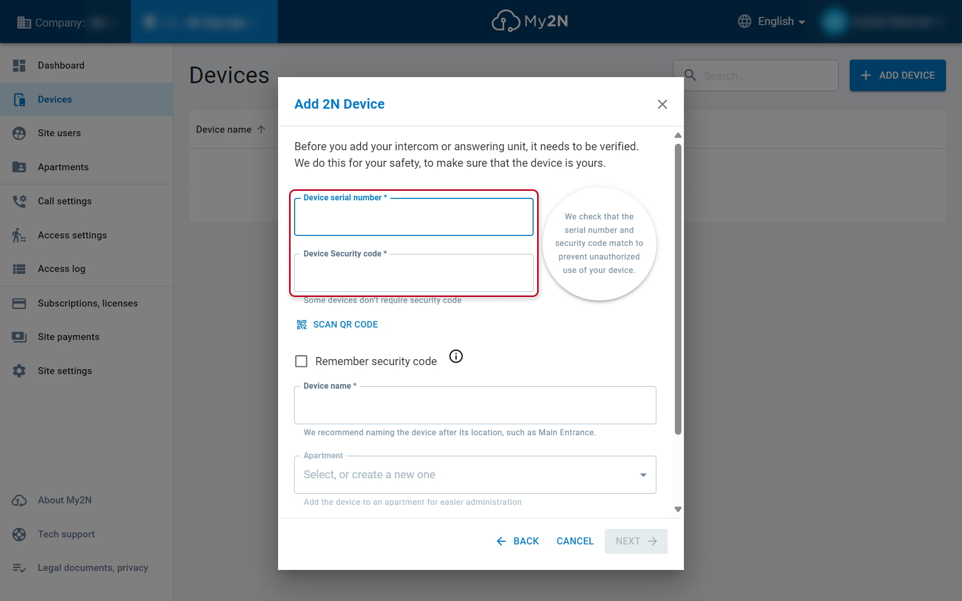The height and width of the screenshot is (601, 962).
Task: Open About My2N link
Action: click(x=87, y=500)
